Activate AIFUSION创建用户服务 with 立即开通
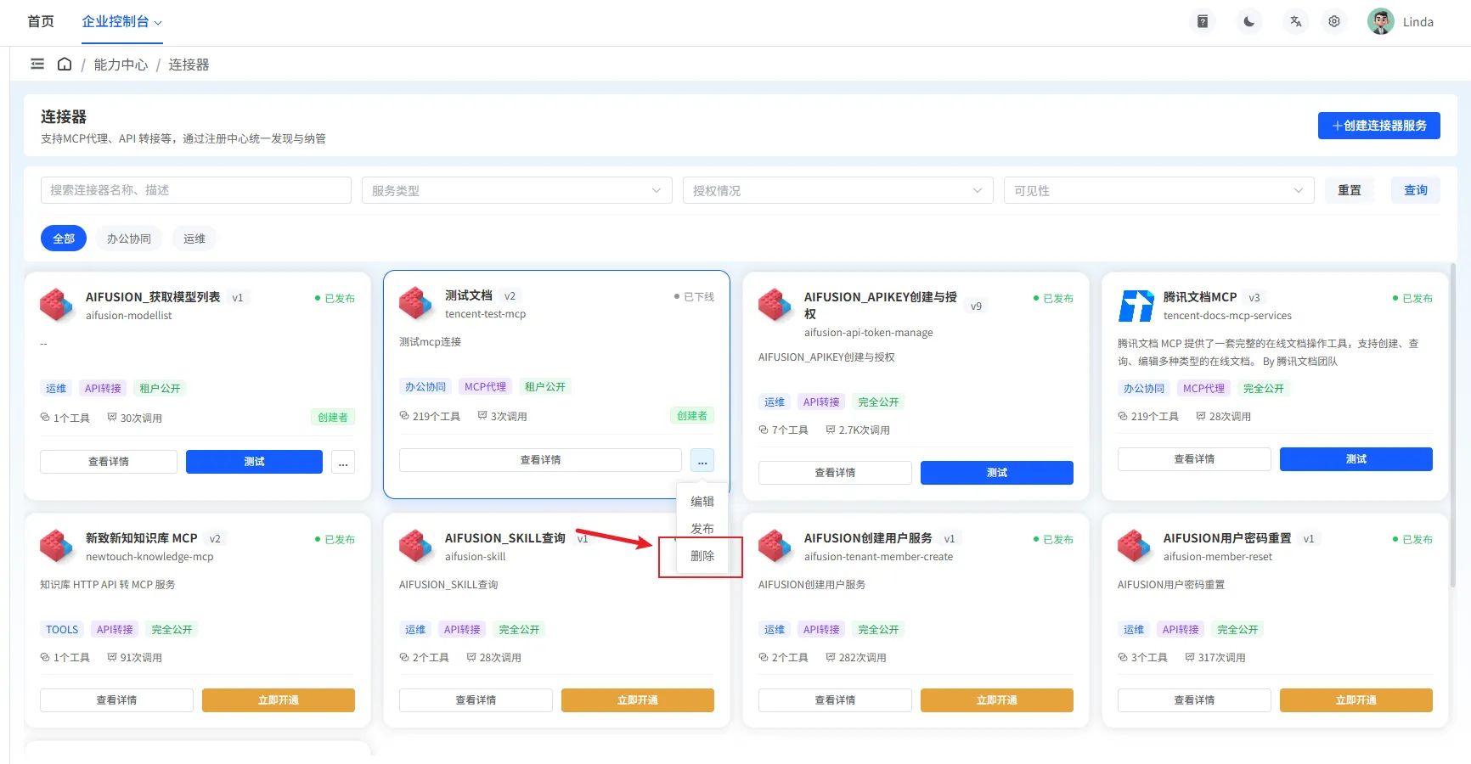The width and height of the screenshot is (1471, 764). tap(997, 700)
